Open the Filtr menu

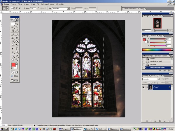[x=38, y=5]
